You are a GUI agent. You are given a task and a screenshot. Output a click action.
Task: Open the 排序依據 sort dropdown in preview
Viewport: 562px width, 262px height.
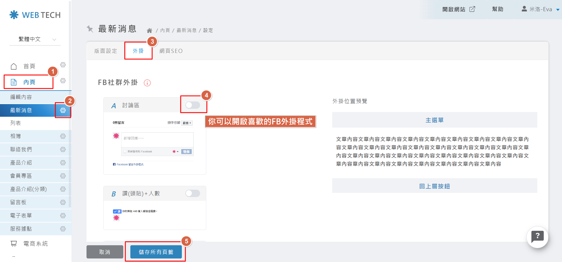tap(187, 123)
